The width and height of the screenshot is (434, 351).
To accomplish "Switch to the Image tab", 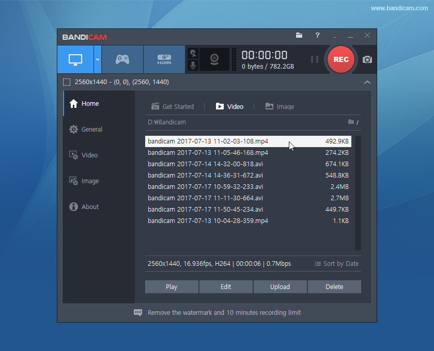I will coord(280,106).
